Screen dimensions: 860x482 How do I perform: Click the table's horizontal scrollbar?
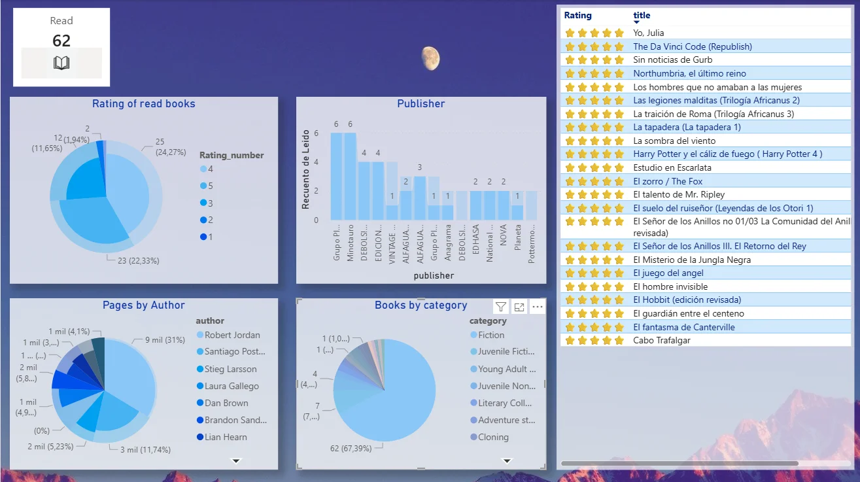tap(679, 463)
